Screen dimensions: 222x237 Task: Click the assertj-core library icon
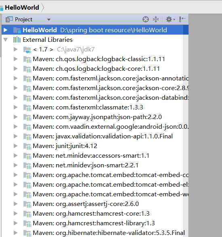27,204
